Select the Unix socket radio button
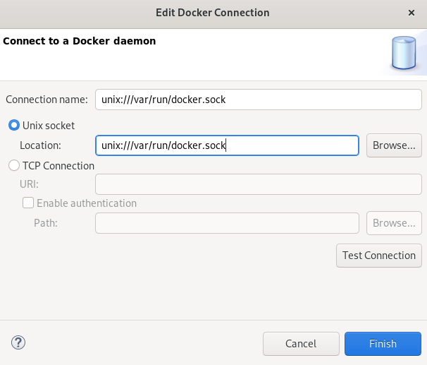 coord(13,125)
